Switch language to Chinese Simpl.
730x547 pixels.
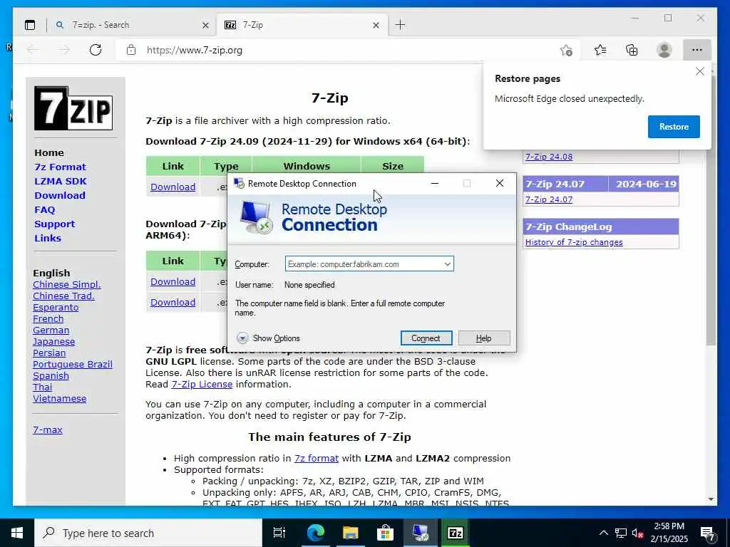pos(66,284)
